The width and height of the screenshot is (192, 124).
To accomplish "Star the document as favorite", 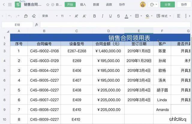I will click(x=48, y=5).
